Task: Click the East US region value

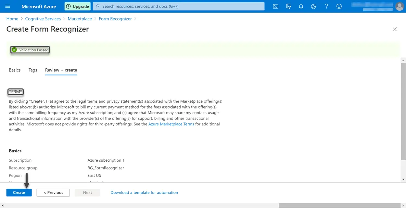Action: [x=94, y=176]
